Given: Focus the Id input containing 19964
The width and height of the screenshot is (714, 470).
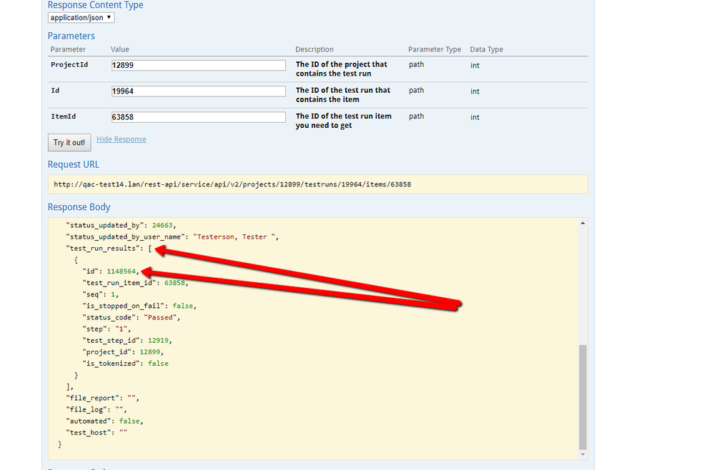Looking at the screenshot, I should click(198, 91).
